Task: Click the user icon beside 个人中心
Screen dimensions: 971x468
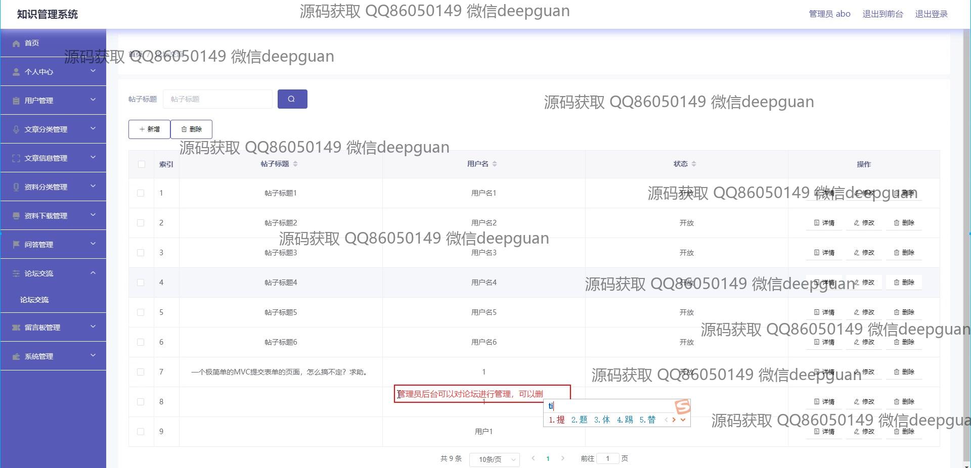Action: [x=16, y=72]
